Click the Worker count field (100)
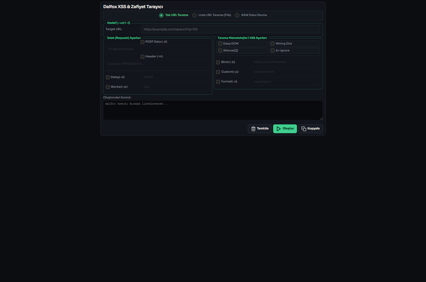The height and width of the screenshot is (282, 426). [176, 87]
